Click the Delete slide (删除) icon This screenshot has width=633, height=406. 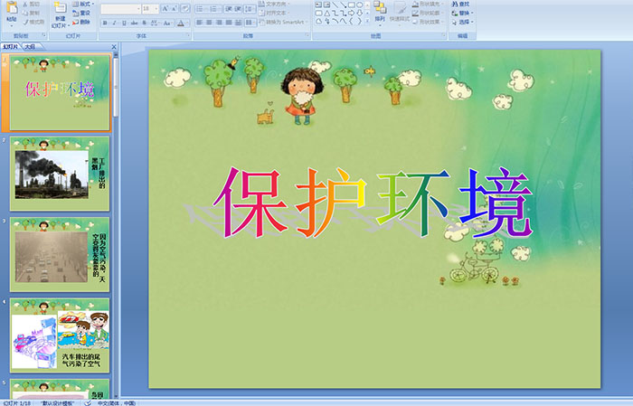click(x=81, y=23)
